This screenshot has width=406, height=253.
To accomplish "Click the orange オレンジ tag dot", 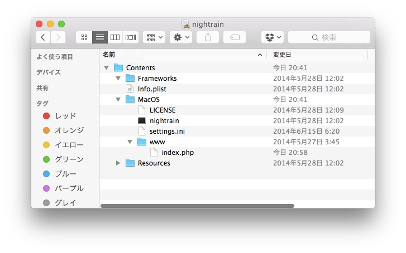I will pyautogui.click(x=46, y=130).
